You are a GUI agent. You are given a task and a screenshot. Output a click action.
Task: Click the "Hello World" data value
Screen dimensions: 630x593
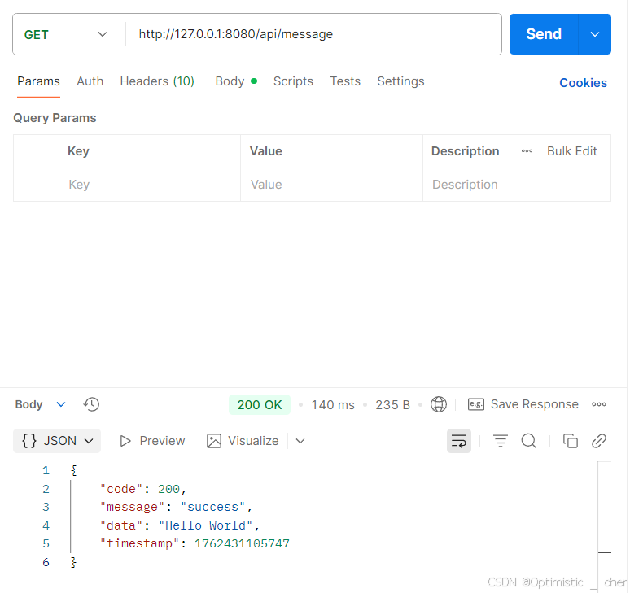pos(205,525)
